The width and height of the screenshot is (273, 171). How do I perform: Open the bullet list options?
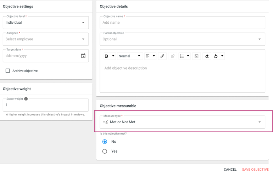click(x=184, y=56)
